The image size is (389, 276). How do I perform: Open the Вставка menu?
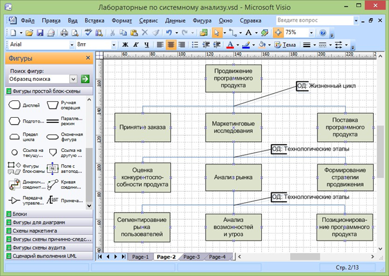pyautogui.click(x=94, y=21)
